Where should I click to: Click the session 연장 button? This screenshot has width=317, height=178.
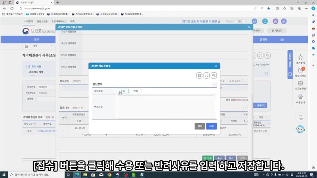240,21
